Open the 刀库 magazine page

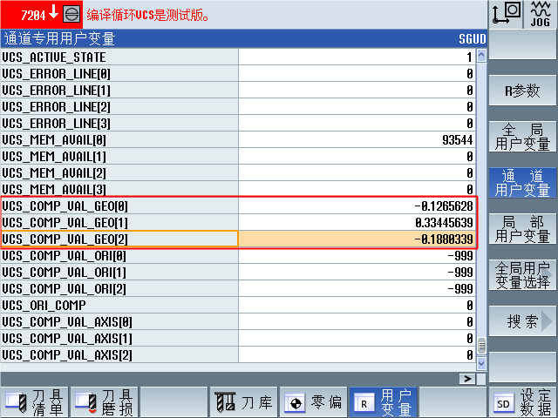tap(244, 402)
